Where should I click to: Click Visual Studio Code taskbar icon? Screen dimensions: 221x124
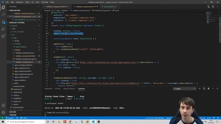[x=93, y=122]
